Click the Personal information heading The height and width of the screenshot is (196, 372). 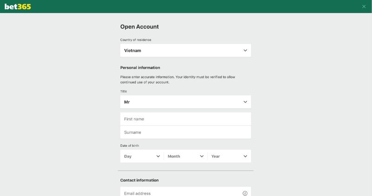tap(140, 67)
